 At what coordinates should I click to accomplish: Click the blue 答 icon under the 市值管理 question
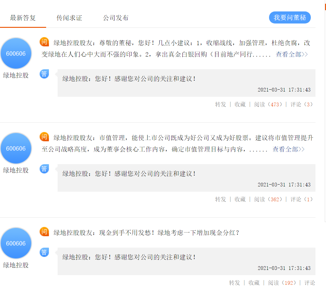[x=44, y=169]
